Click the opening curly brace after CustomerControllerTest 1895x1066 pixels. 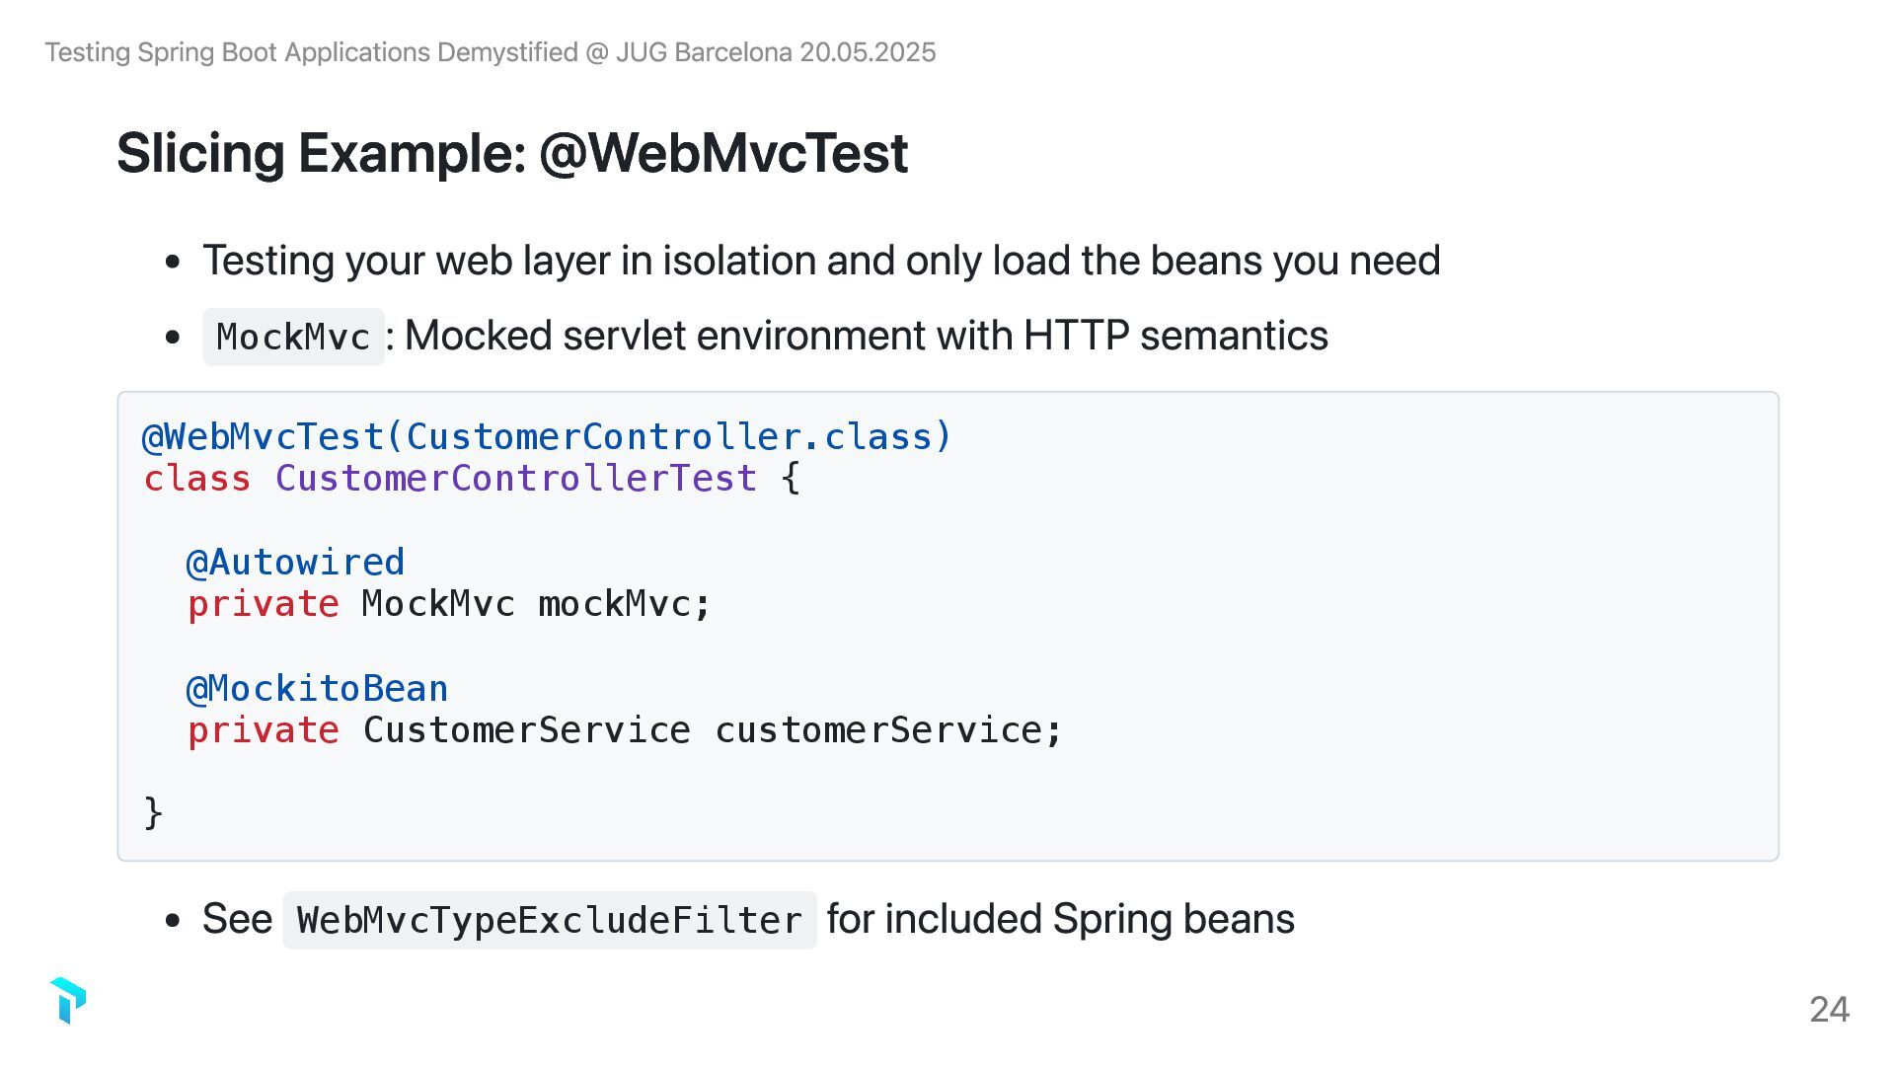tap(791, 479)
